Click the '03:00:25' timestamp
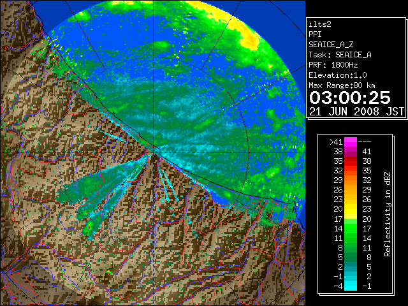The width and height of the screenshot is (408, 306). tap(350, 98)
